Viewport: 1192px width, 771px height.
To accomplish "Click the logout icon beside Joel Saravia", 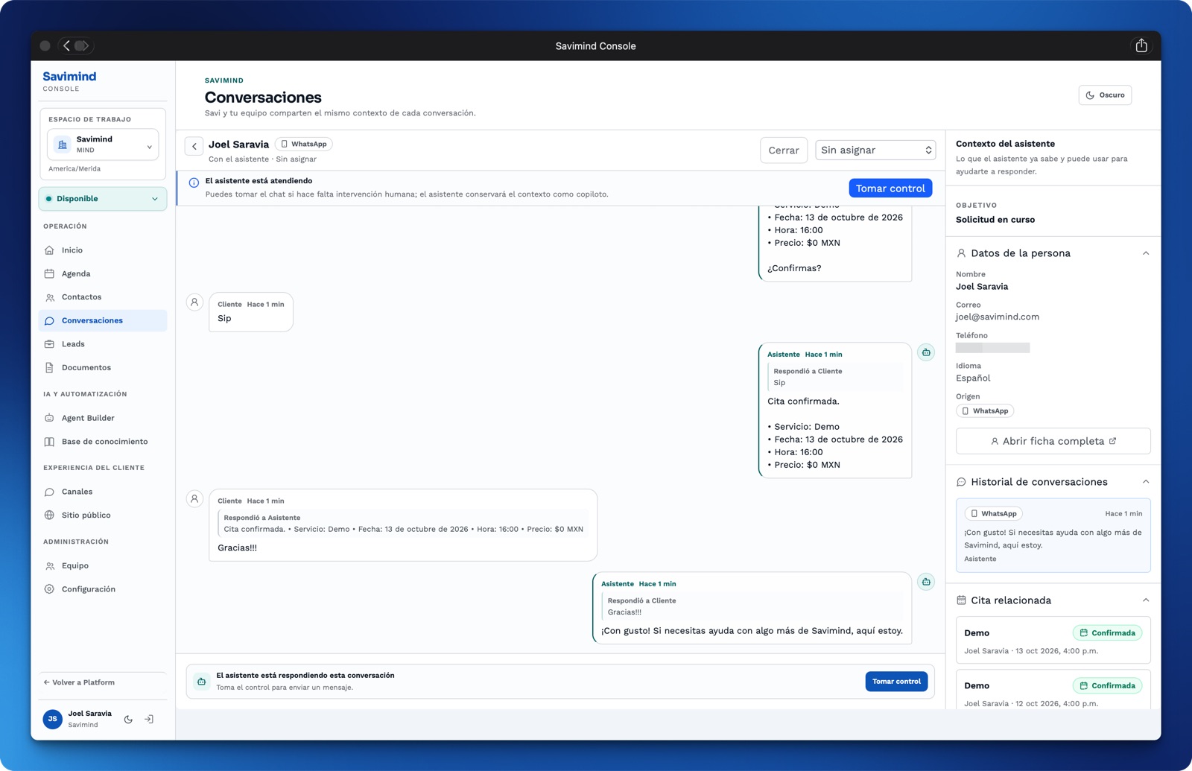I will coord(149,720).
